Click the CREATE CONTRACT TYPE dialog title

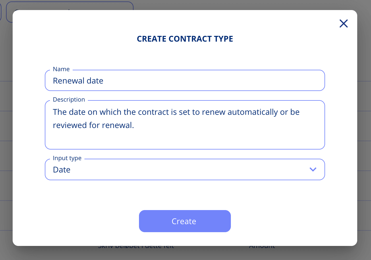(185, 39)
